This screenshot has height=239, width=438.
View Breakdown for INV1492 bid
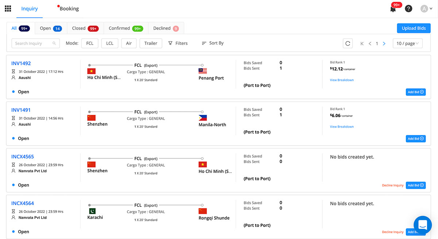click(x=342, y=80)
